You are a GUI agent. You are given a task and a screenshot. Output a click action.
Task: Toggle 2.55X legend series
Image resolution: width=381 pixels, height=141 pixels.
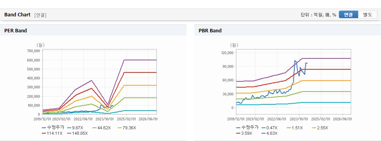tap(320, 128)
